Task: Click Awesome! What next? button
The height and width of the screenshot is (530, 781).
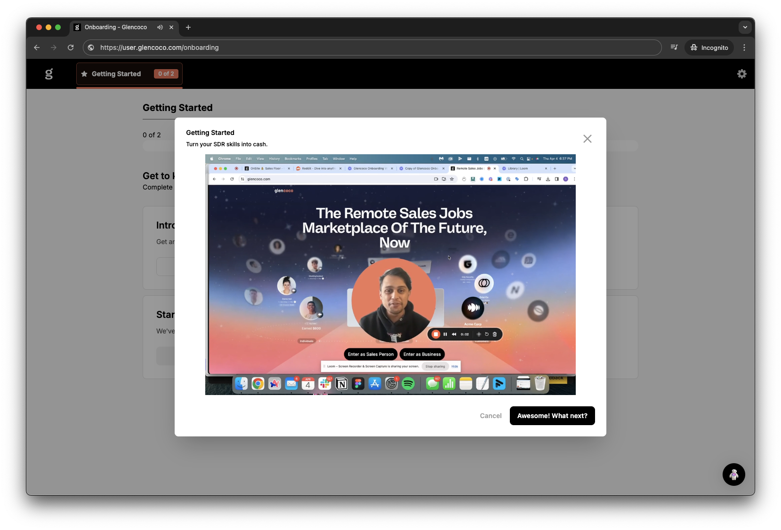Action: coord(552,416)
